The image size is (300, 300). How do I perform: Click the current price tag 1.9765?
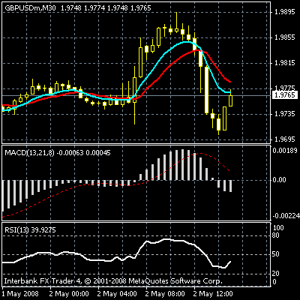(x=285, y=95)
